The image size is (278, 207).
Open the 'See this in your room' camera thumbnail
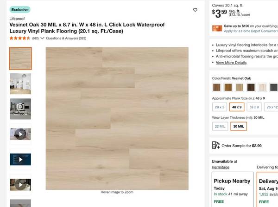pos(20,109)
